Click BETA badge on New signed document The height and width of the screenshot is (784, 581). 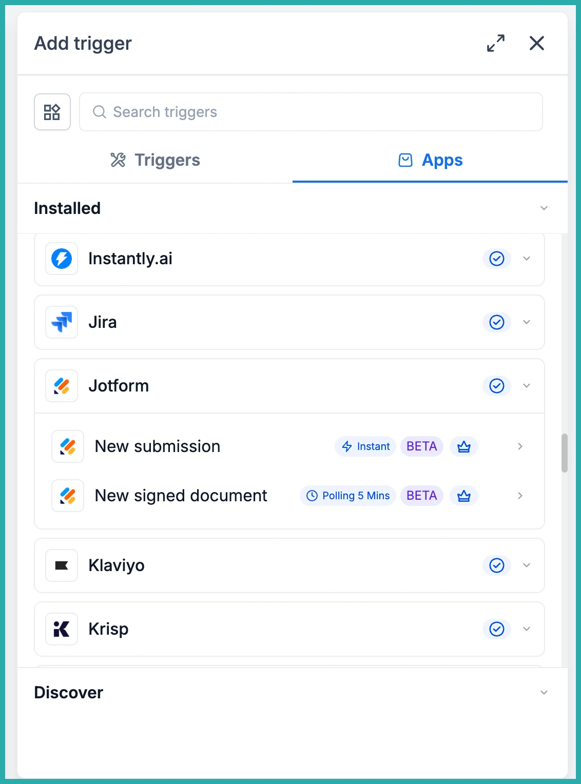(422, 496)
